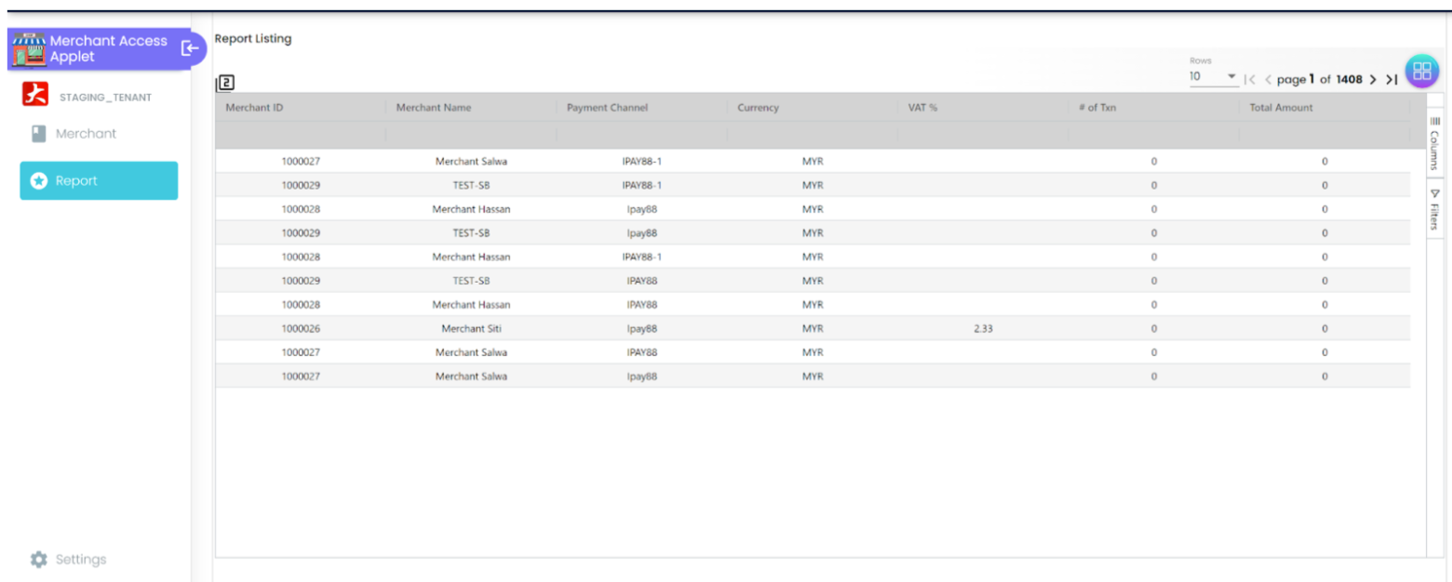Click the STAGING_TENANT label
The width and height of the screenshot is (1452, 582).
105,97
